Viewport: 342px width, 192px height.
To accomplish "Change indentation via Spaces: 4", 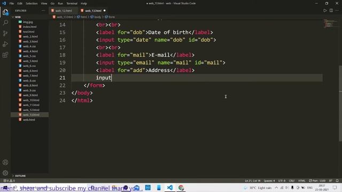I will pyautogui.click(x=269, y=181).
